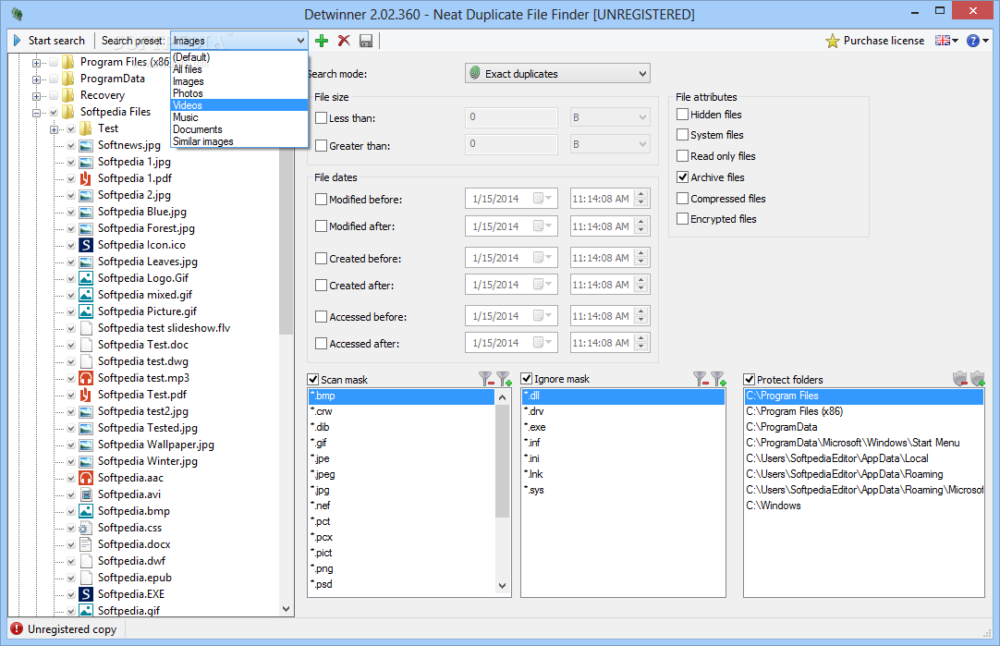Open the Purchase license link
Image resolution: width=1000 pixels, height=646 pixels.
875,41
